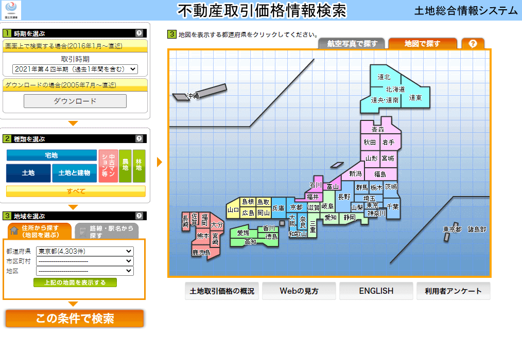Switch to the 航空写真で探す tab
522x337 pixels.
(352, 44)
